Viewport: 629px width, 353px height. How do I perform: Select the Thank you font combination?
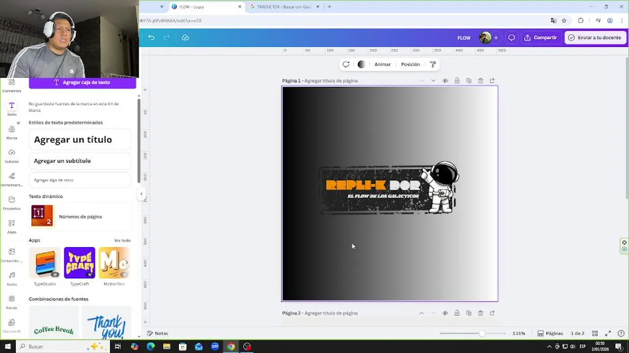point(107,323)
